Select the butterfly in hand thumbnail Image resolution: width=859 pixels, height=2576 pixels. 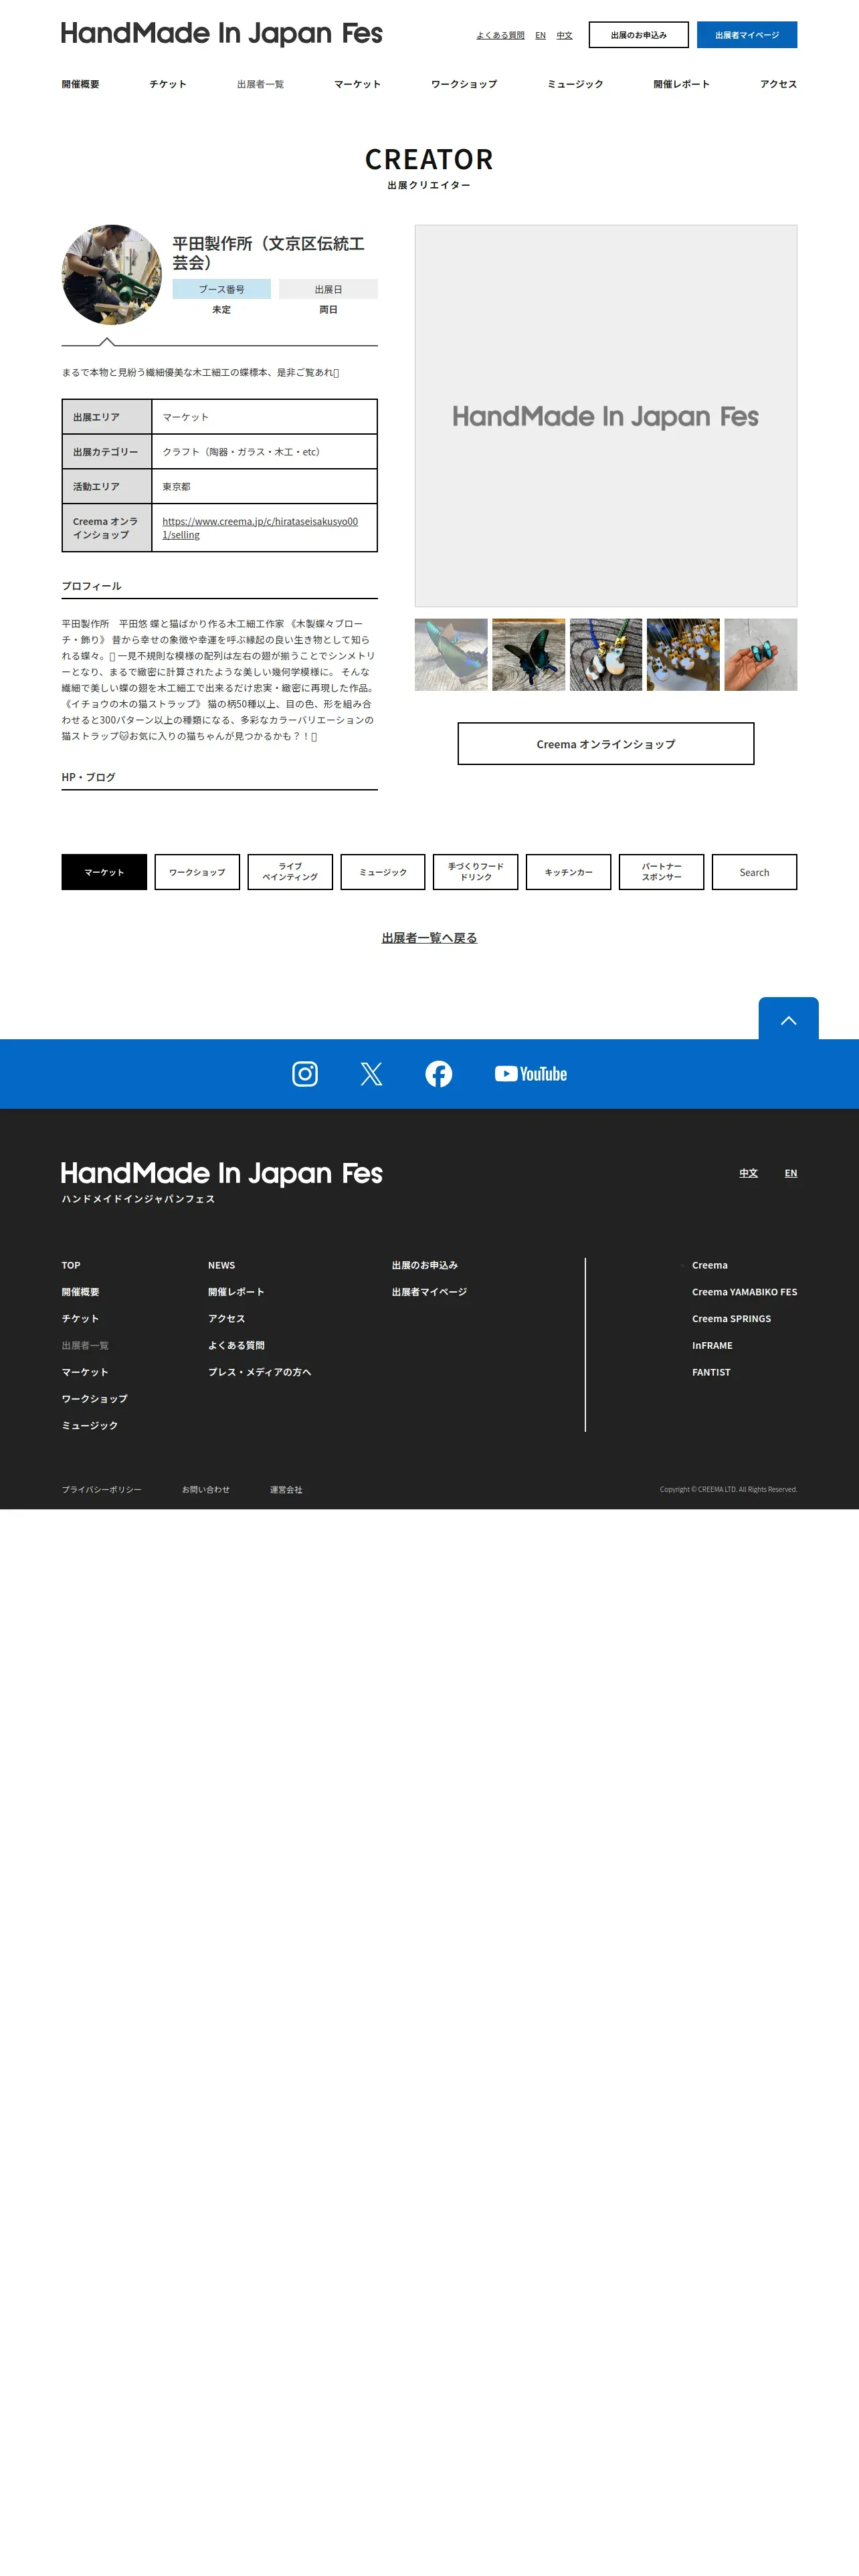[761, 654]
